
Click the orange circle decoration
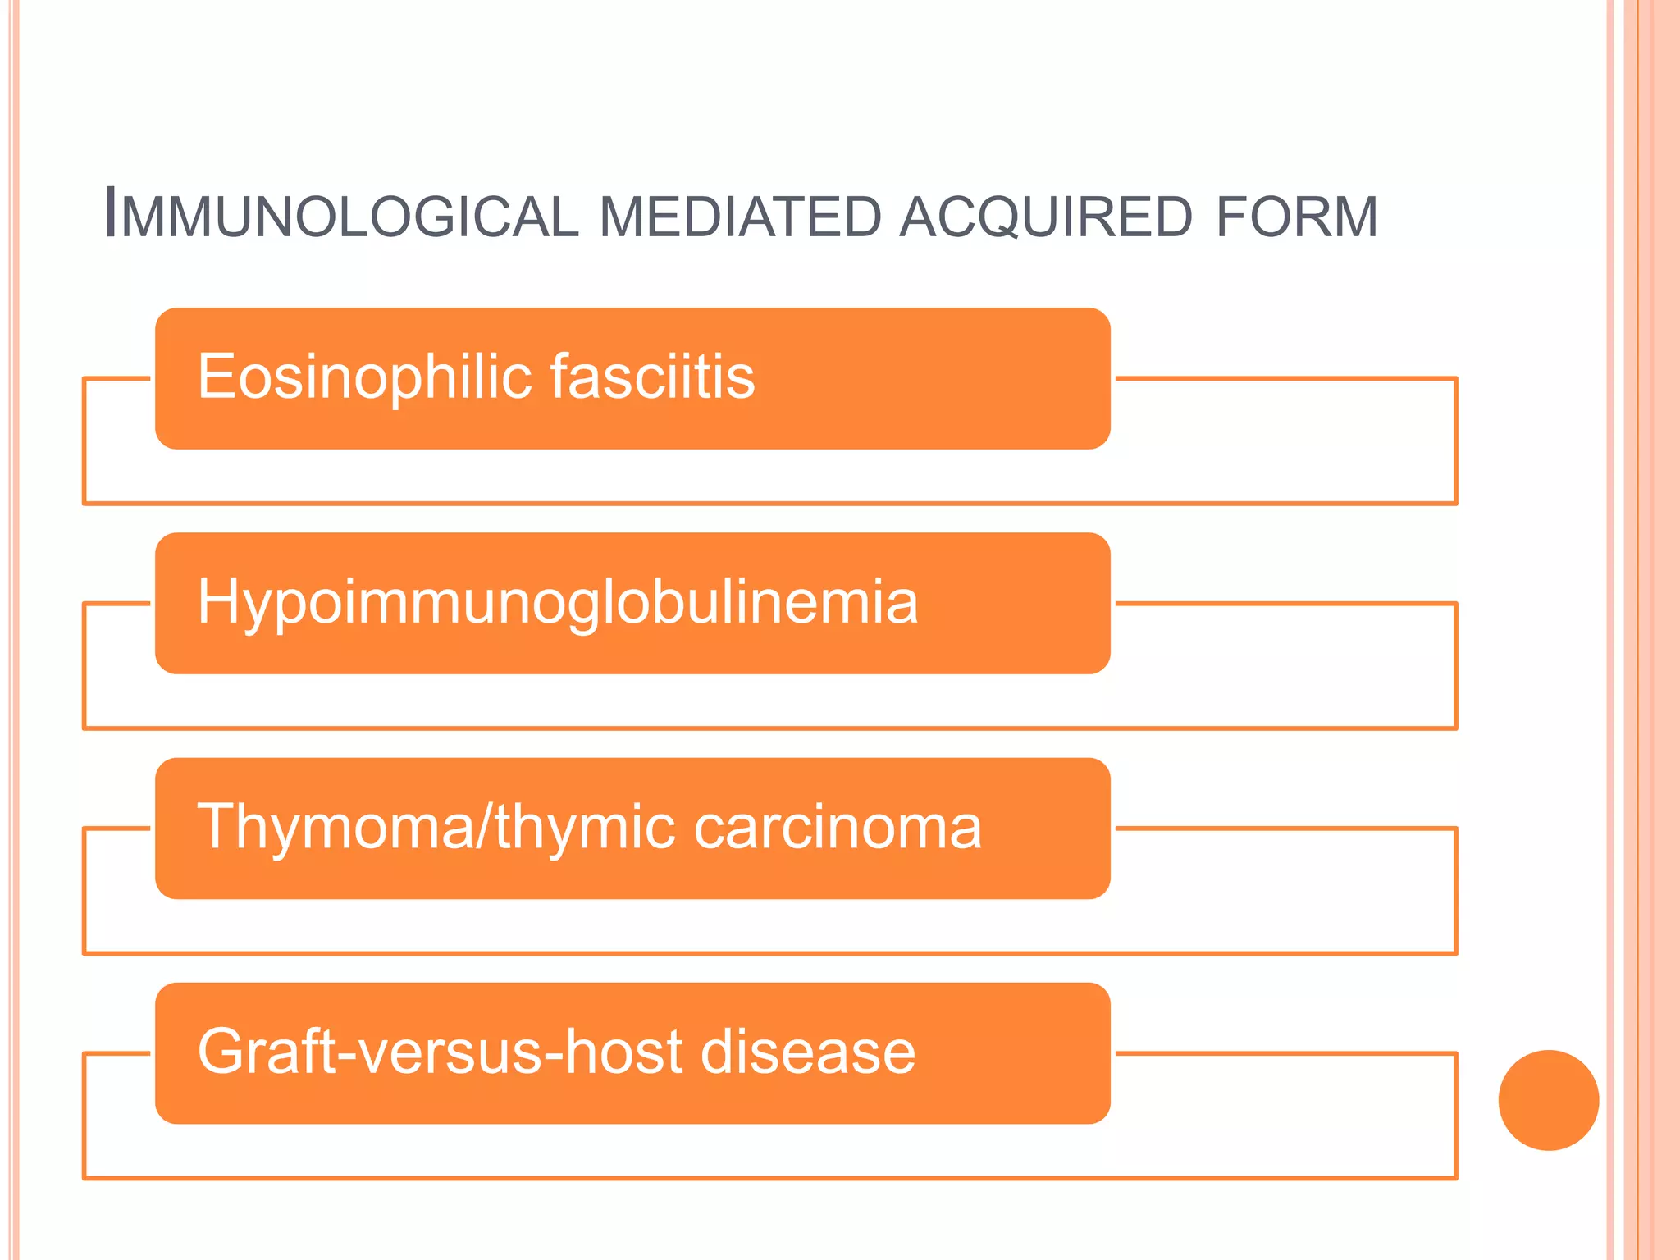coord(1548,1100)
